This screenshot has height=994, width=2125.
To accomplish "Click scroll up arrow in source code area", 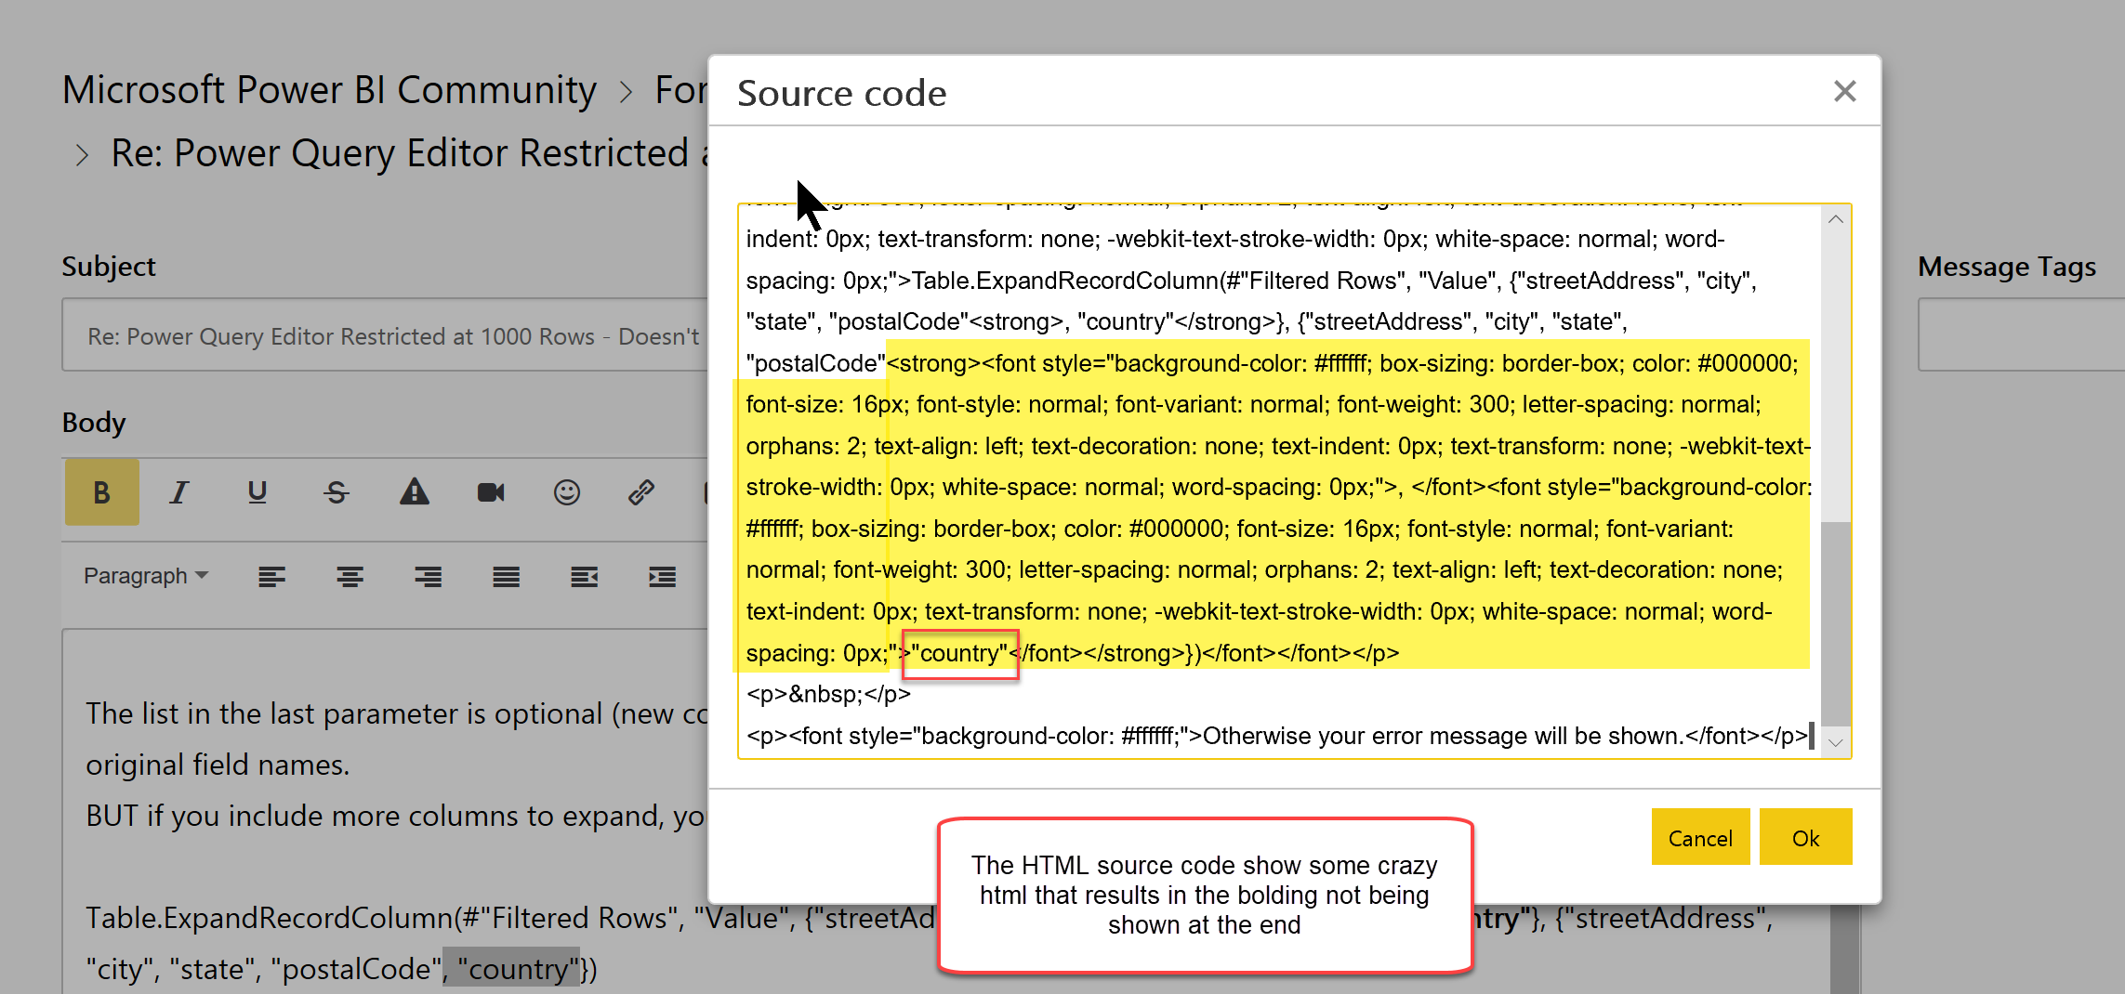I will coord(1836,220).
